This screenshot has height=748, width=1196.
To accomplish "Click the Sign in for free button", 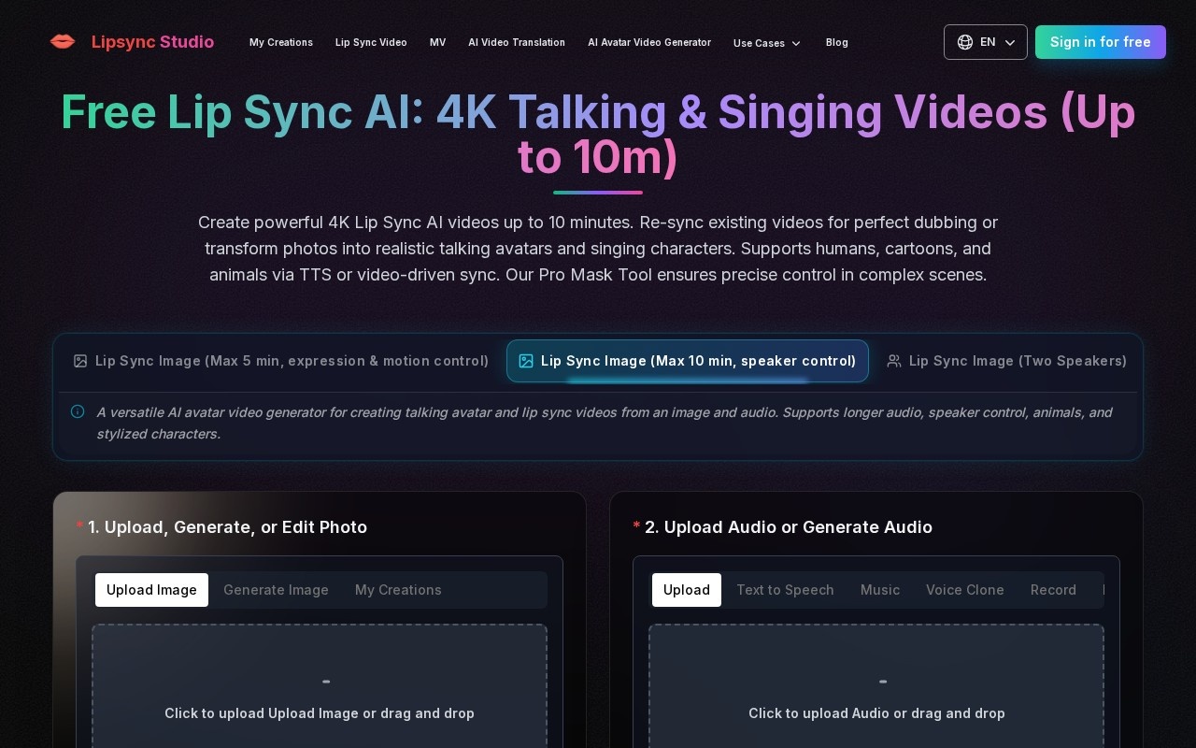I will pyautogui.click(x=1101, y=42).
